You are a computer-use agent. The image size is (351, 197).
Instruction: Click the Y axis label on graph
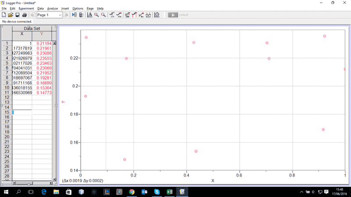coord(63,102)
